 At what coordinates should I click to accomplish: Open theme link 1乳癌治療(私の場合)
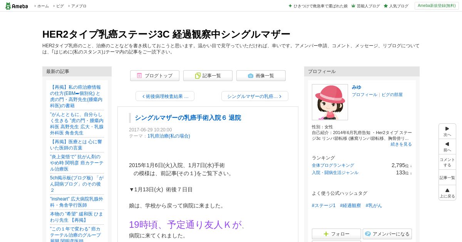click(169, 136)
